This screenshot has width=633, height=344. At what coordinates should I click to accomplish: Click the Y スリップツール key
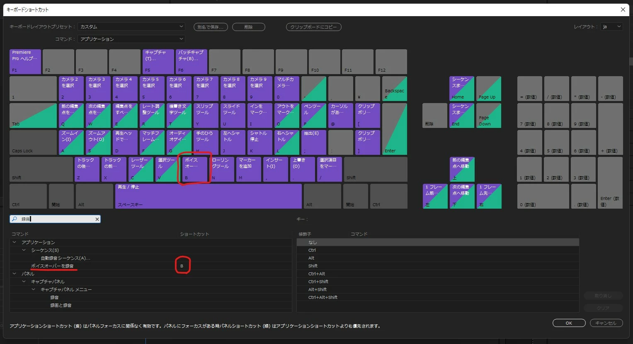[206, 115]
